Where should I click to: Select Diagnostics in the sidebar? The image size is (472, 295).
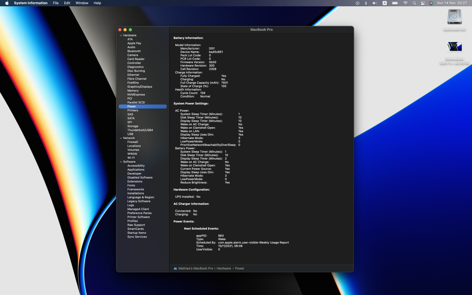click(x=135, y=67)
